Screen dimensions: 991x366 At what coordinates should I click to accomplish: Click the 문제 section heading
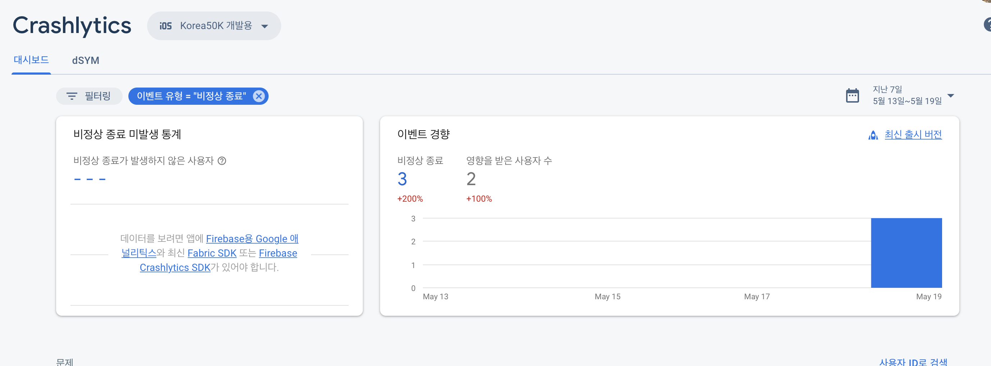pyautogui.click(x=64, y=362)
